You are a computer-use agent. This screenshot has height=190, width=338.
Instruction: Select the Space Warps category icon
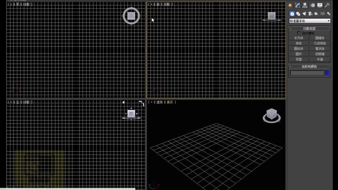point(322,13)
